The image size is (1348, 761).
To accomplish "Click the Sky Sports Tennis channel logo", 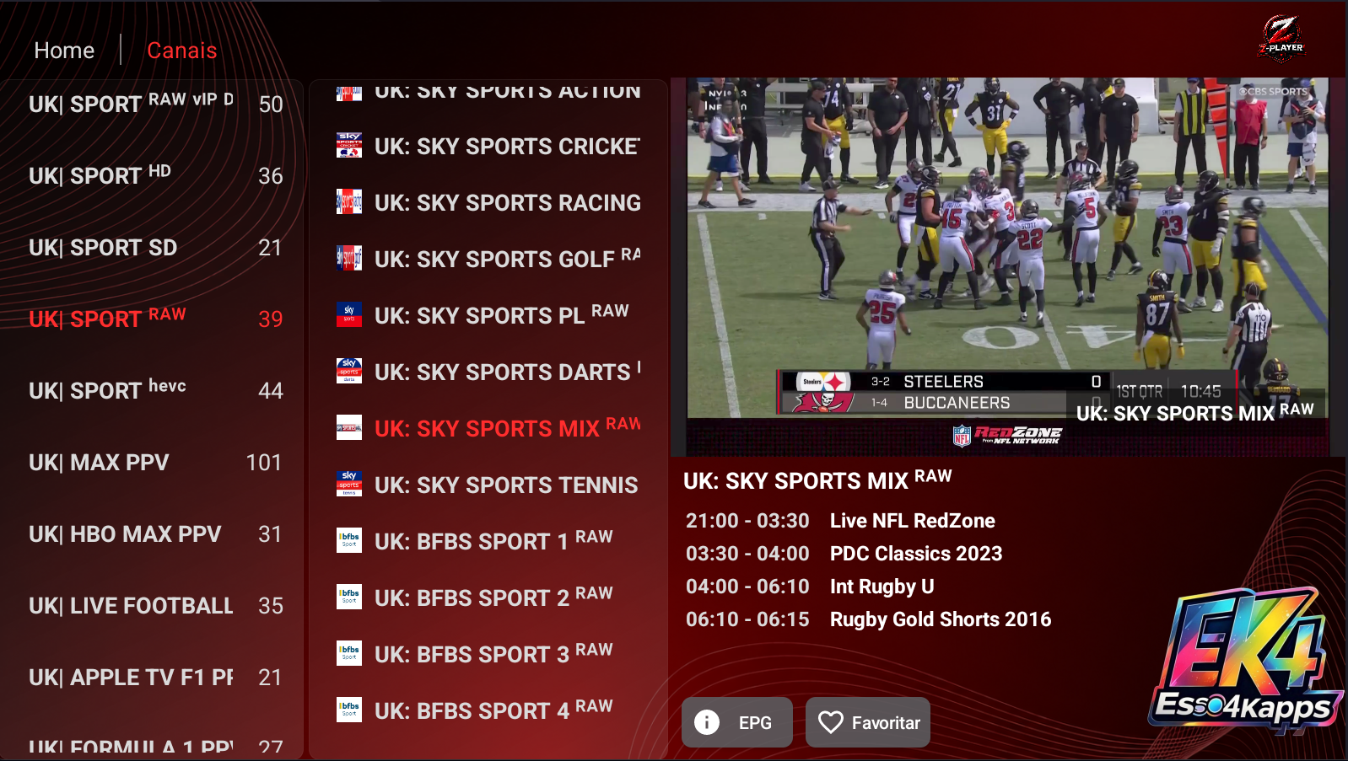I will click(349, 485).
